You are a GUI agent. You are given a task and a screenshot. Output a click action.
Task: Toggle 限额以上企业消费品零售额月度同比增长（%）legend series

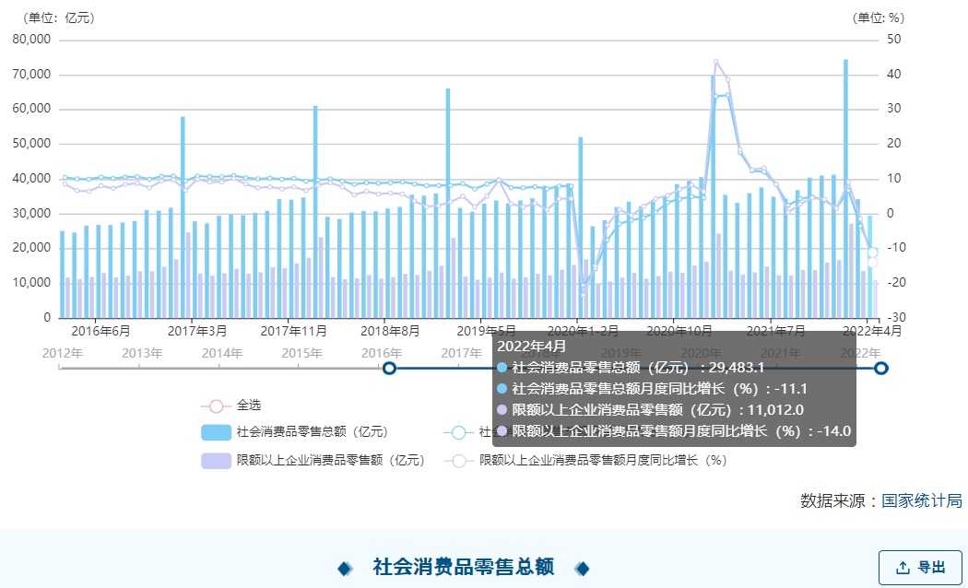click(x=585, y=460)
